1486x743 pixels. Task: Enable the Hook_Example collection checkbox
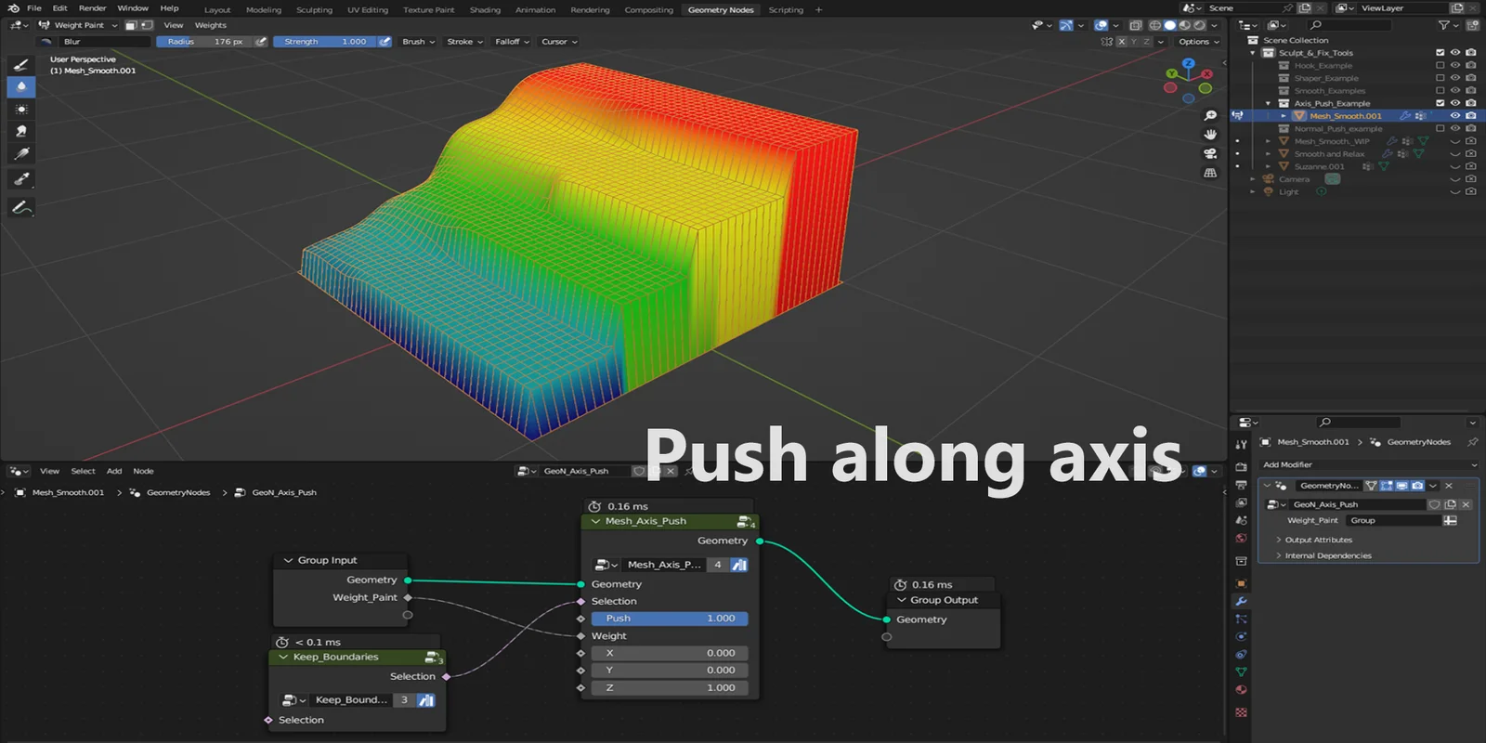(x=1440, y=66)
